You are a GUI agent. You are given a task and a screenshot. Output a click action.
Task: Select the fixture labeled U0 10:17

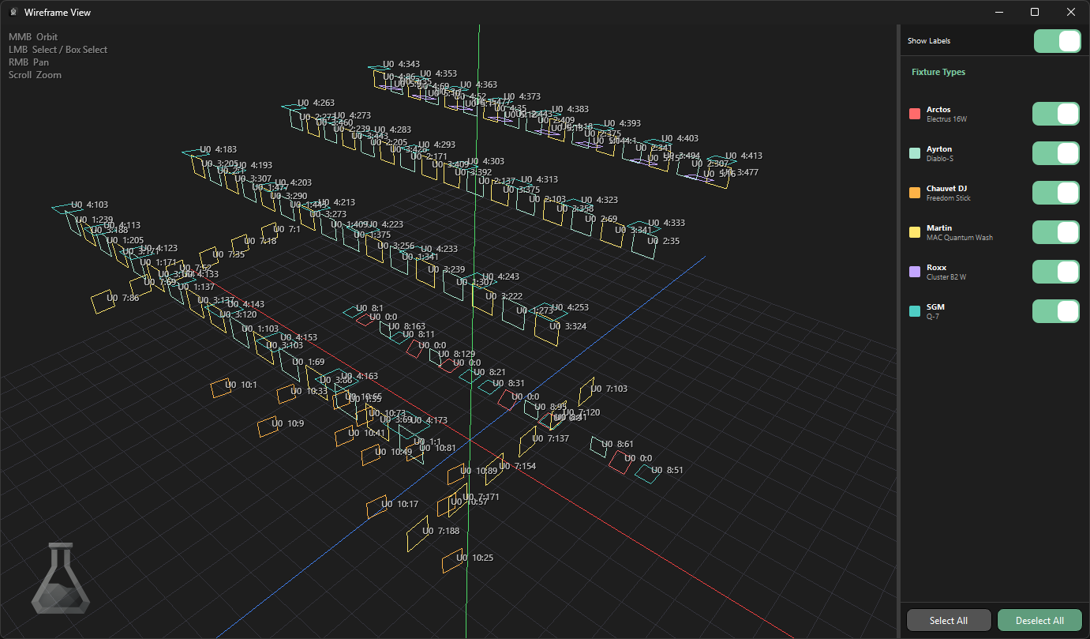tap(377, 507)
